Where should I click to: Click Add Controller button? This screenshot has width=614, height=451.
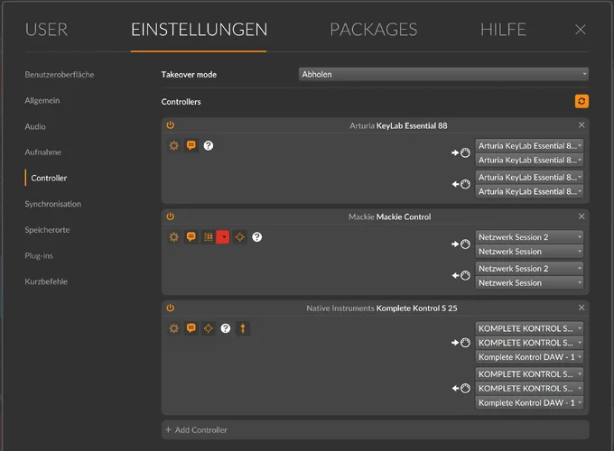point(196,430)
